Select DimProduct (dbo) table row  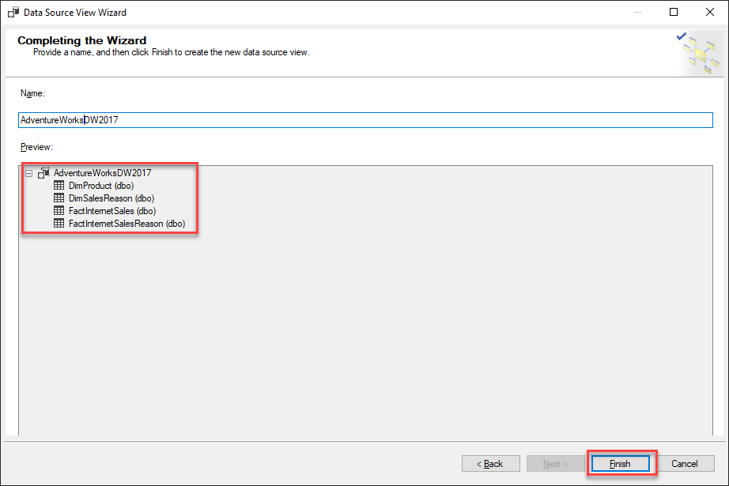pos(101,186)
